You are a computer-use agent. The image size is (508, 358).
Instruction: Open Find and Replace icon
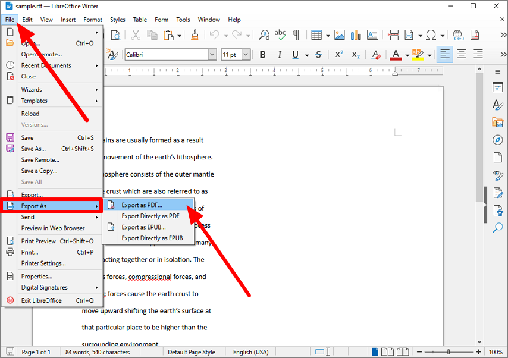[x=264, y=35]
